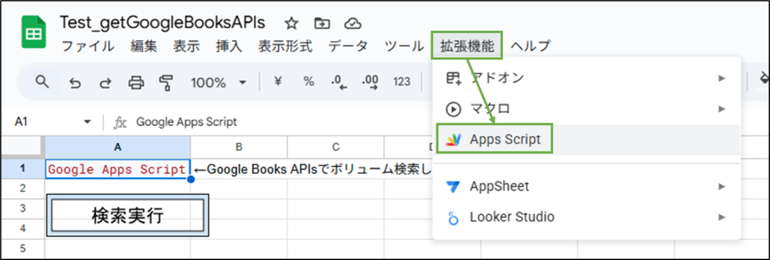Increase decimal places
Viewport: 770px width, 260px height.
point(370,82)
